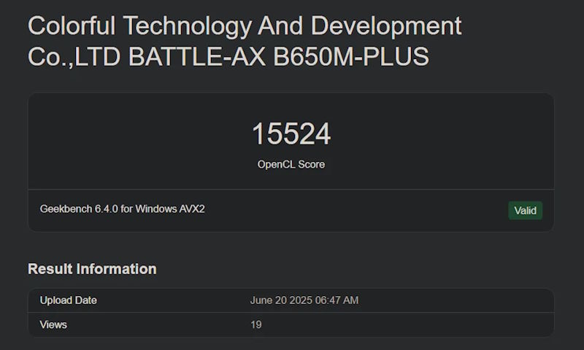The image size is (584, 350).
Task: Click B650M-PLUS model name in title
Action: point(351,57)
